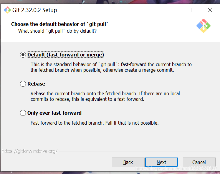Close the Git Setup window
The height and width of the screenshot is (174, 220).
click(210, 10)
